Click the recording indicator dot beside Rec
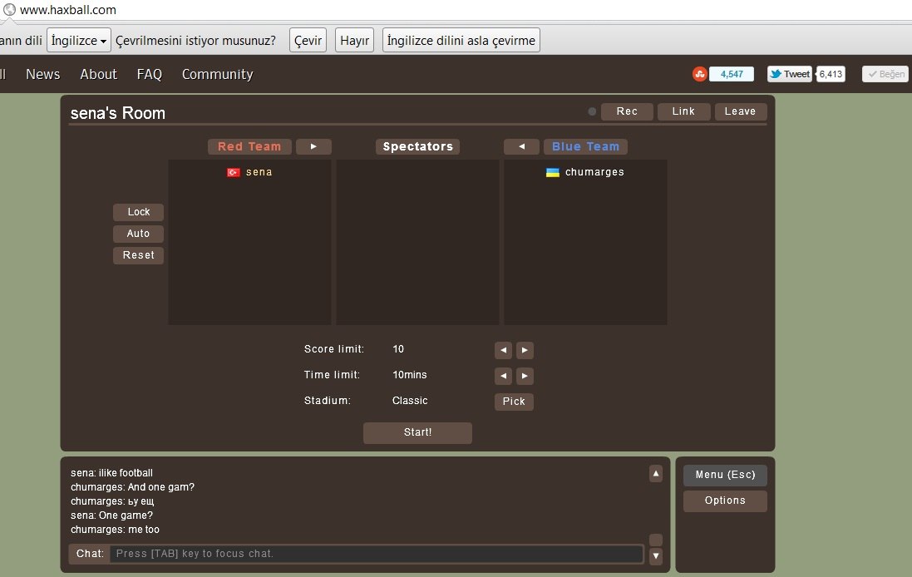 [592, 111]
